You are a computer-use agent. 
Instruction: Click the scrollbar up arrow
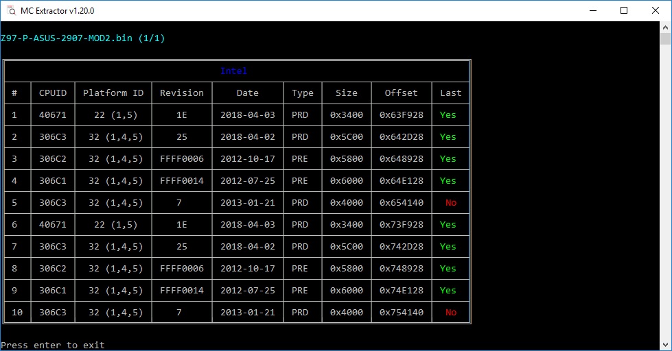click(x=665, y=27)
